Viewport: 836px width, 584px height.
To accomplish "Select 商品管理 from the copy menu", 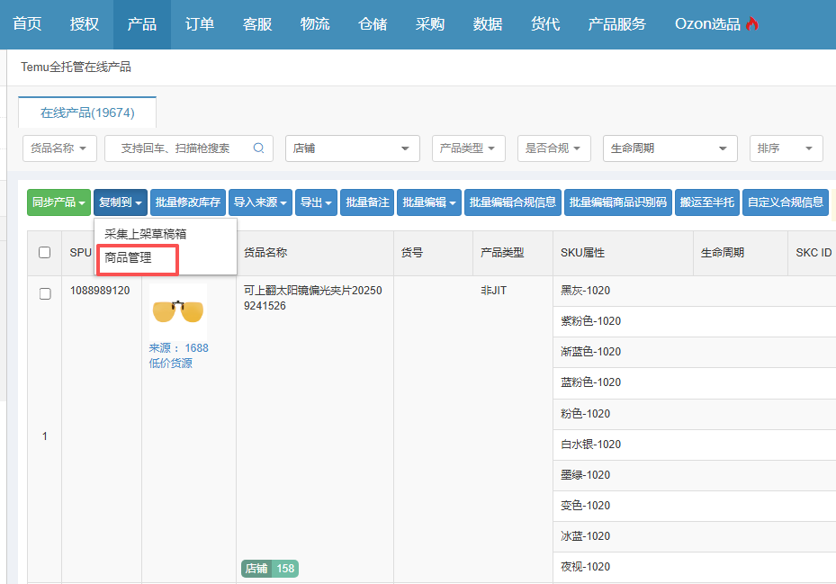I will click(x=129, y=258).
